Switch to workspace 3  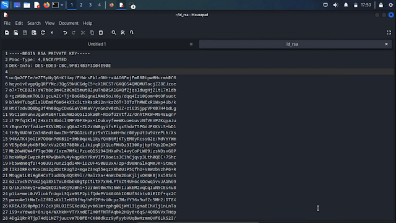pos(90,5)
